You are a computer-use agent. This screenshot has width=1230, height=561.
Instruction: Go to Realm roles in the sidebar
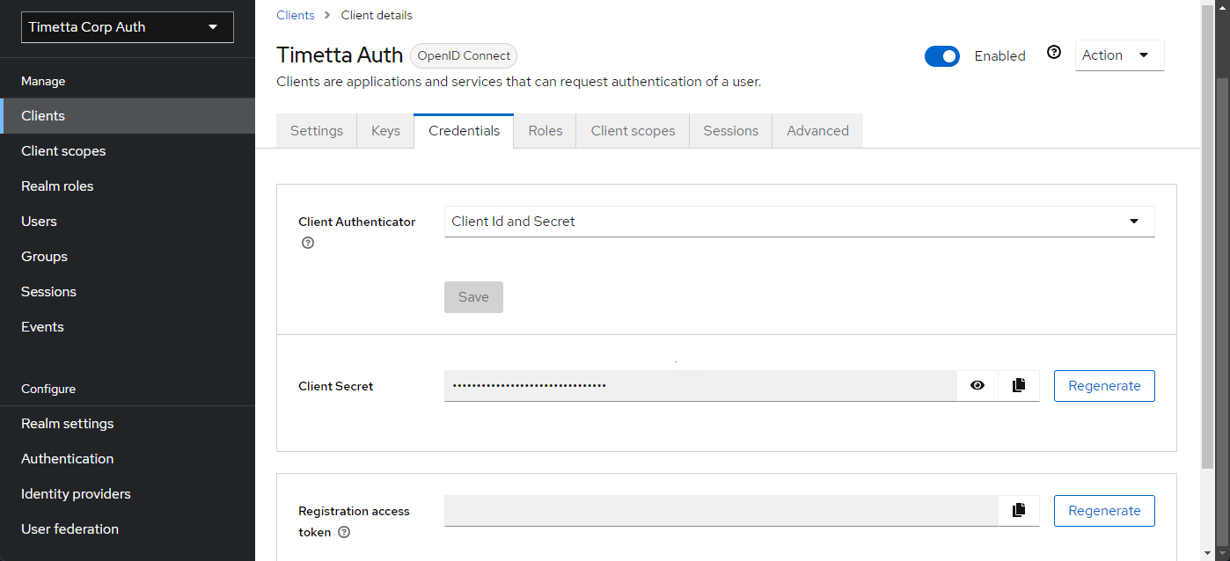[x=128, y=186]
